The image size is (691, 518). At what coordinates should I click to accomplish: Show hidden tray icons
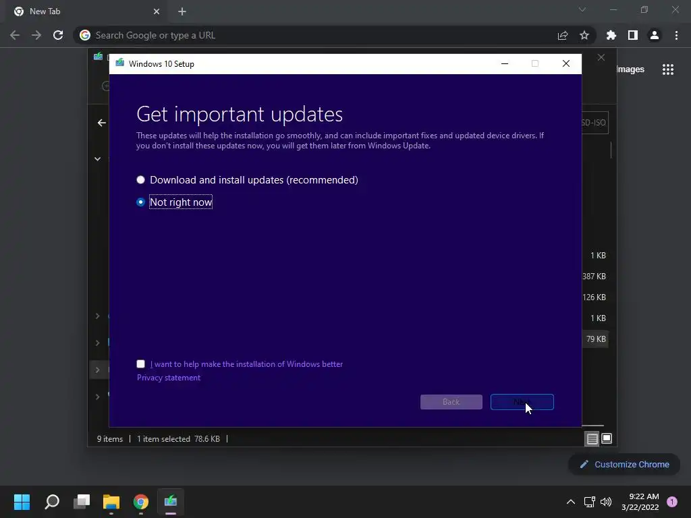pyautogui.click(x=571, y=502)
